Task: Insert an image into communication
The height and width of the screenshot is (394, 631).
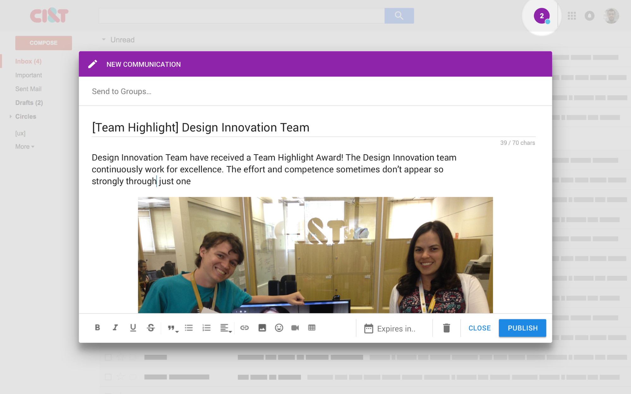Action: click(x=262, y=328)
